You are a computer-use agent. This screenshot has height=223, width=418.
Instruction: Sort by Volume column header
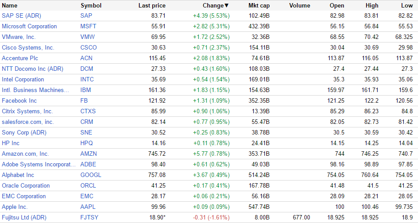(300, 6)
